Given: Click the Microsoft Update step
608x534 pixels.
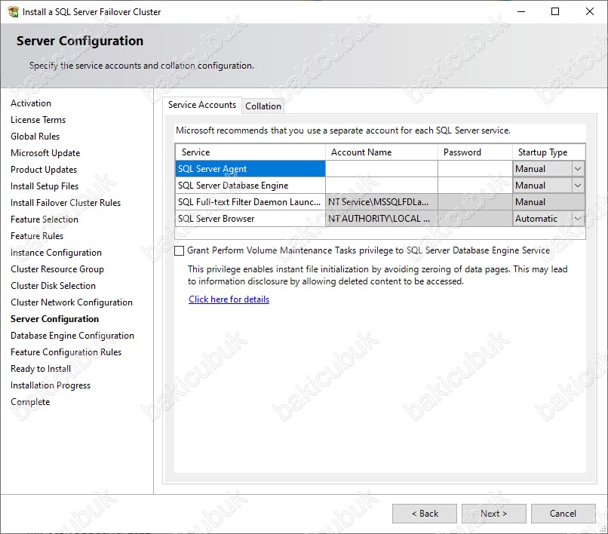Looking at the screenshot, I should click(x=45, y=153).
